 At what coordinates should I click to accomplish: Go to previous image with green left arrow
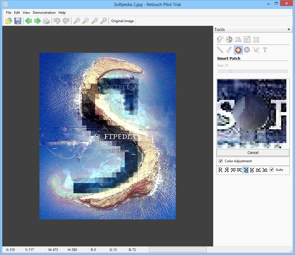pyautogui.click(x=29, y=21)
